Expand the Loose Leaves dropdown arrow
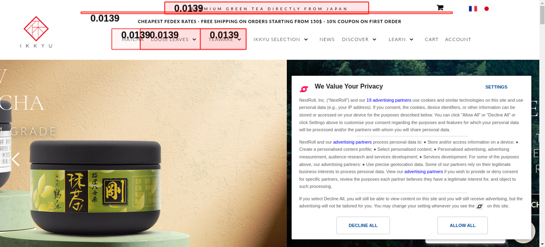545x247 pixels. point(194,39)
